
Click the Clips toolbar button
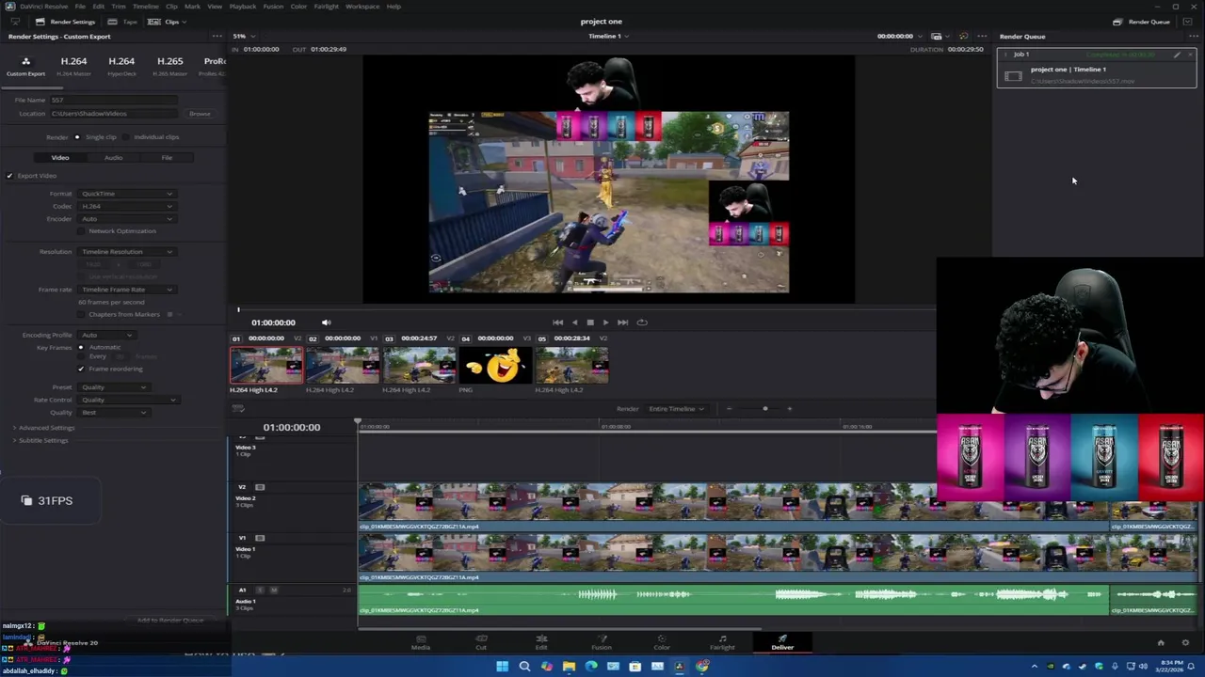pos(167,22)
